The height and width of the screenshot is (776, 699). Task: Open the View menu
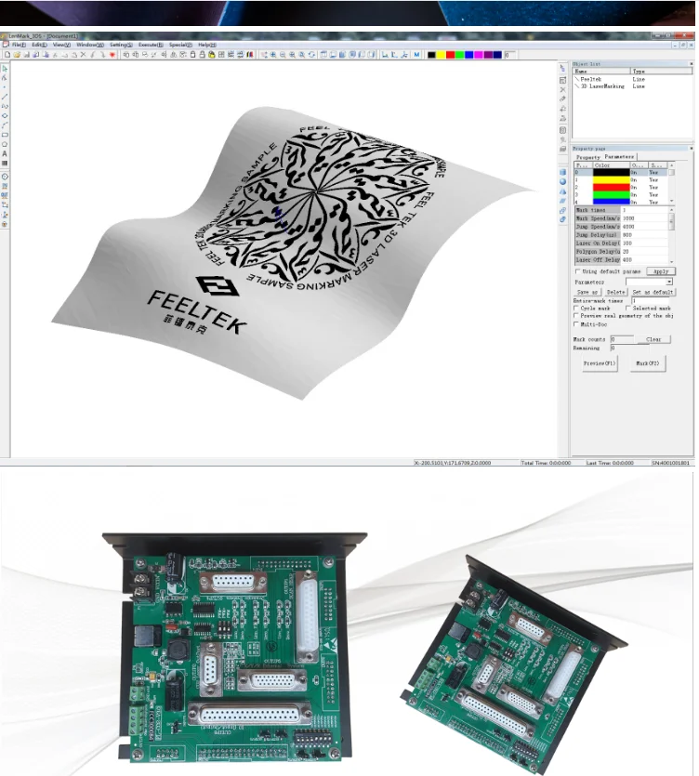click(61, 45)
